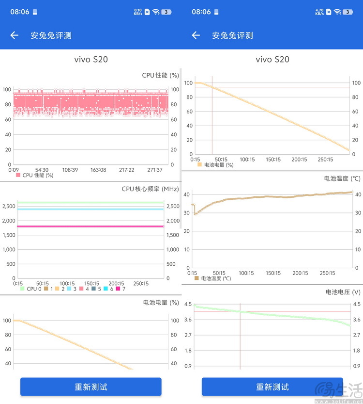Image resolution: width=363 pixels, height=404 pixels.
Task: Tap the brown battery temperature curve
Action: [x=272, y=197]
